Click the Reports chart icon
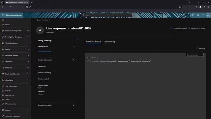 pos(3,91)
